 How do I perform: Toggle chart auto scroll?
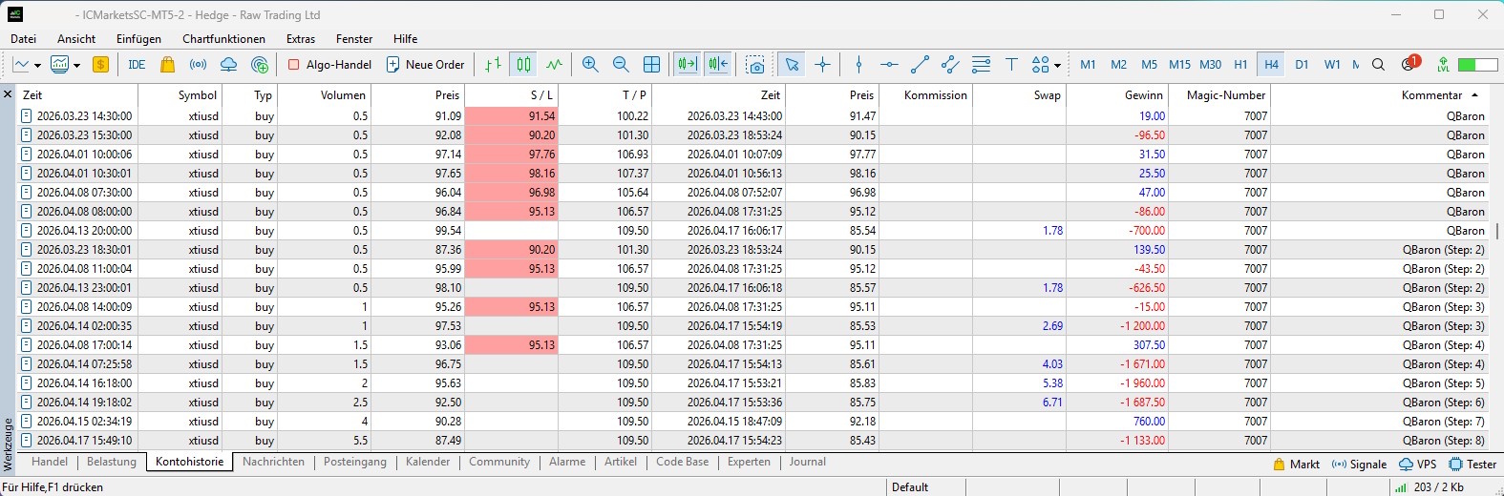(687, 65)
